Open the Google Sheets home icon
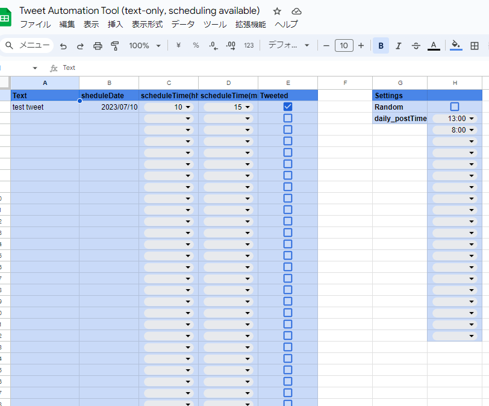This screenshot has width=489, height=406. (5, 17)
